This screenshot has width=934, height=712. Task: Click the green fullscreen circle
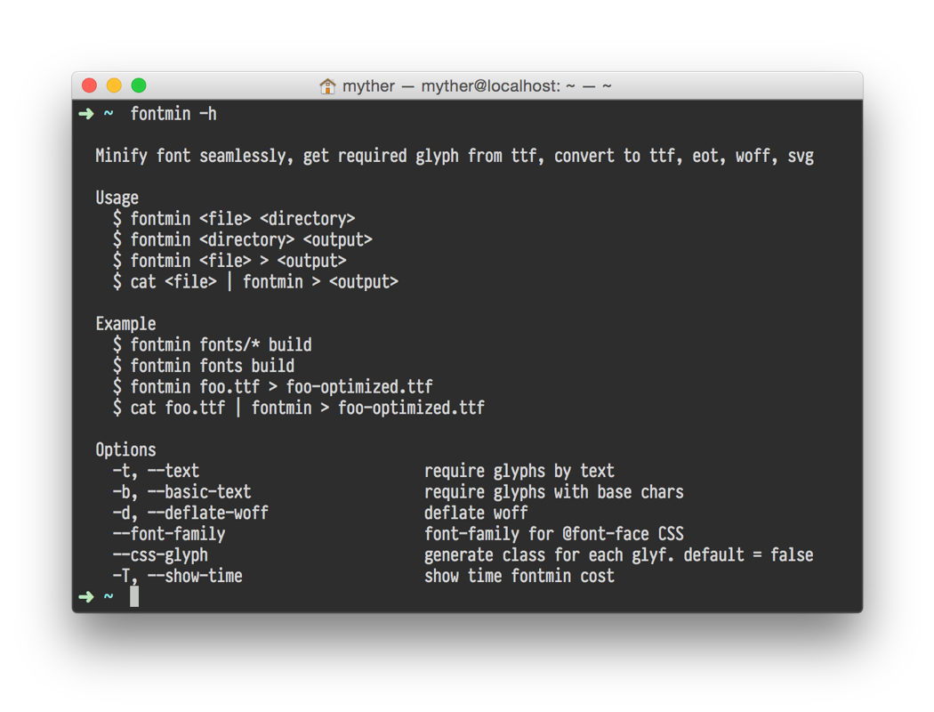click(138, 85)
